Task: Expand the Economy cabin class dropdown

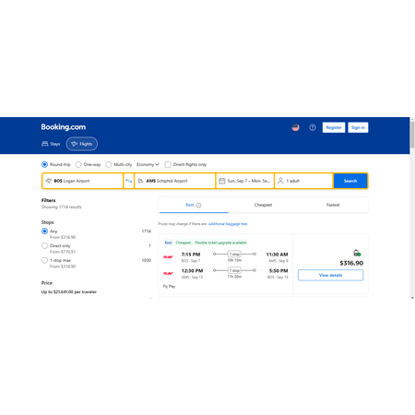Action: click(x=148, y=164)
